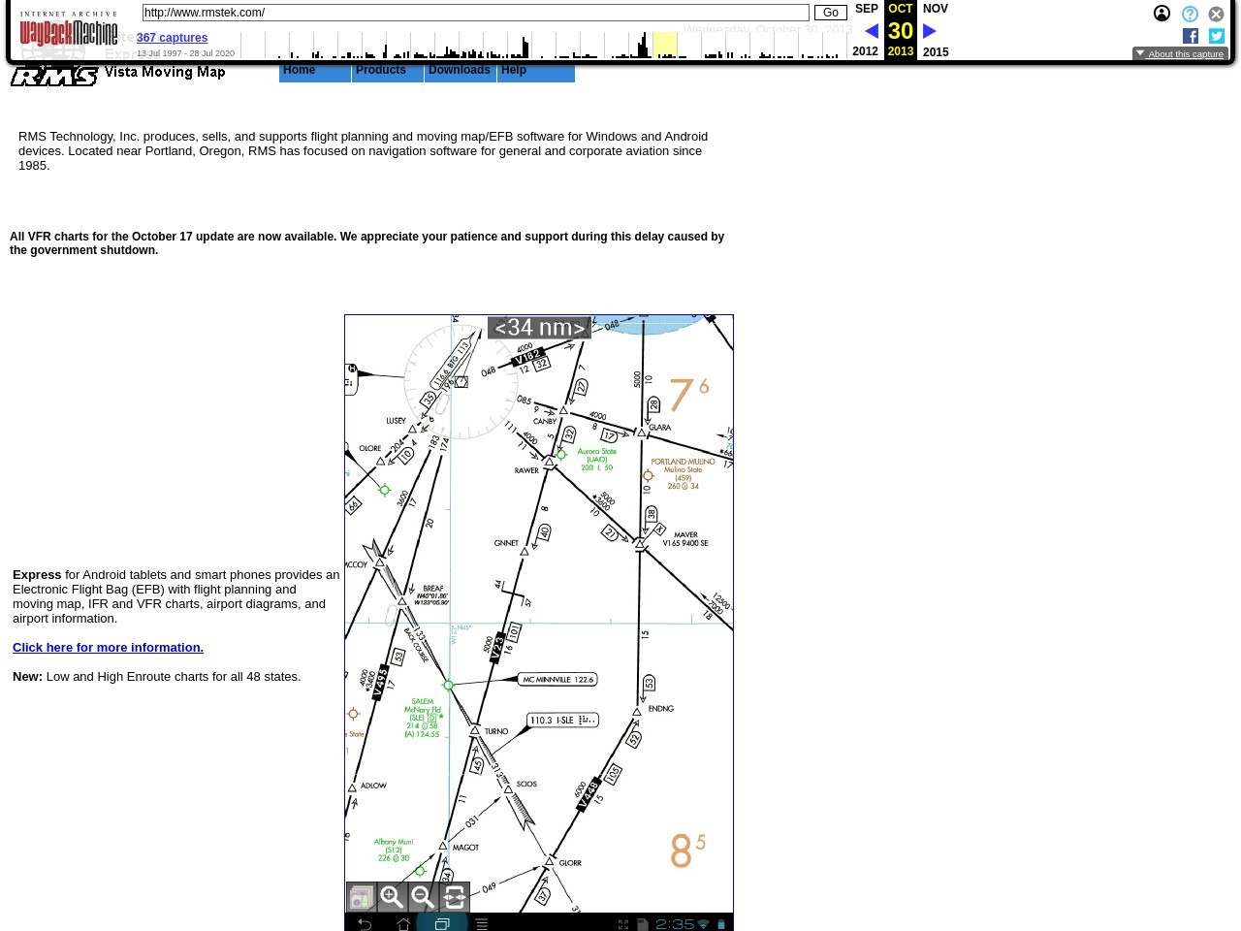
Task: Open the Downloads menu
Action: [x=460, y=71]
